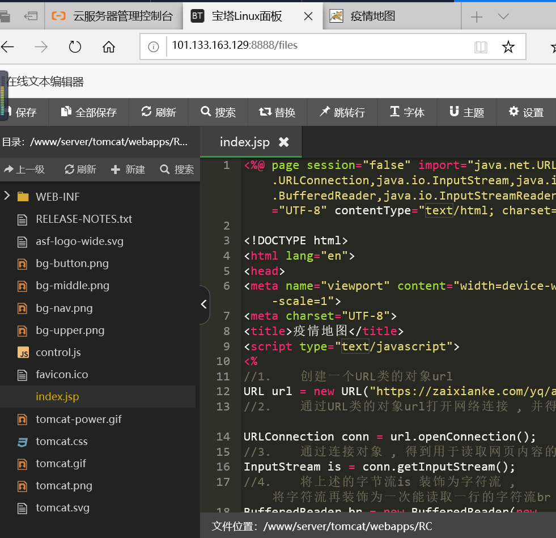Open reading view book icon
The width and height of the screenshot is (556, 538).
tap(481, 47)
